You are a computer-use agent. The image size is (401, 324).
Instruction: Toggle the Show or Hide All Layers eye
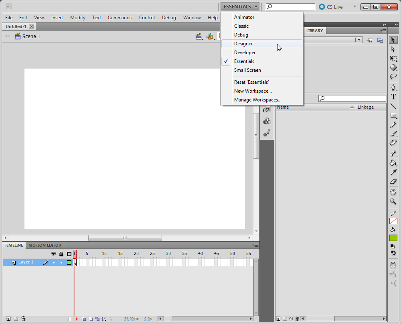click(x=53, y=254)
